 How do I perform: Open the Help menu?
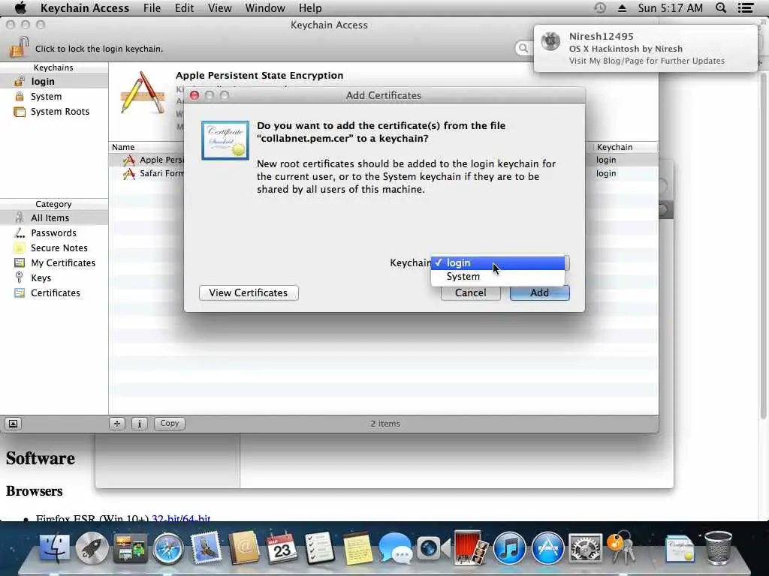tap(310, 7)
